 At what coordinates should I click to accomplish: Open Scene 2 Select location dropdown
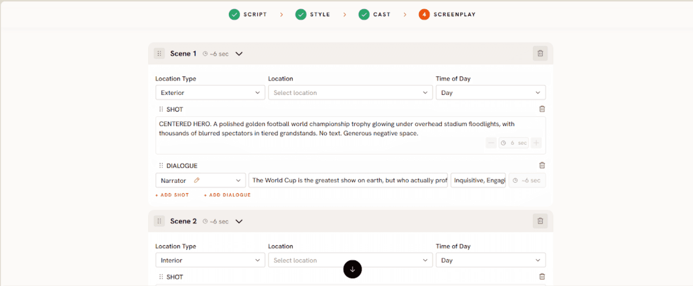[350, 260]
